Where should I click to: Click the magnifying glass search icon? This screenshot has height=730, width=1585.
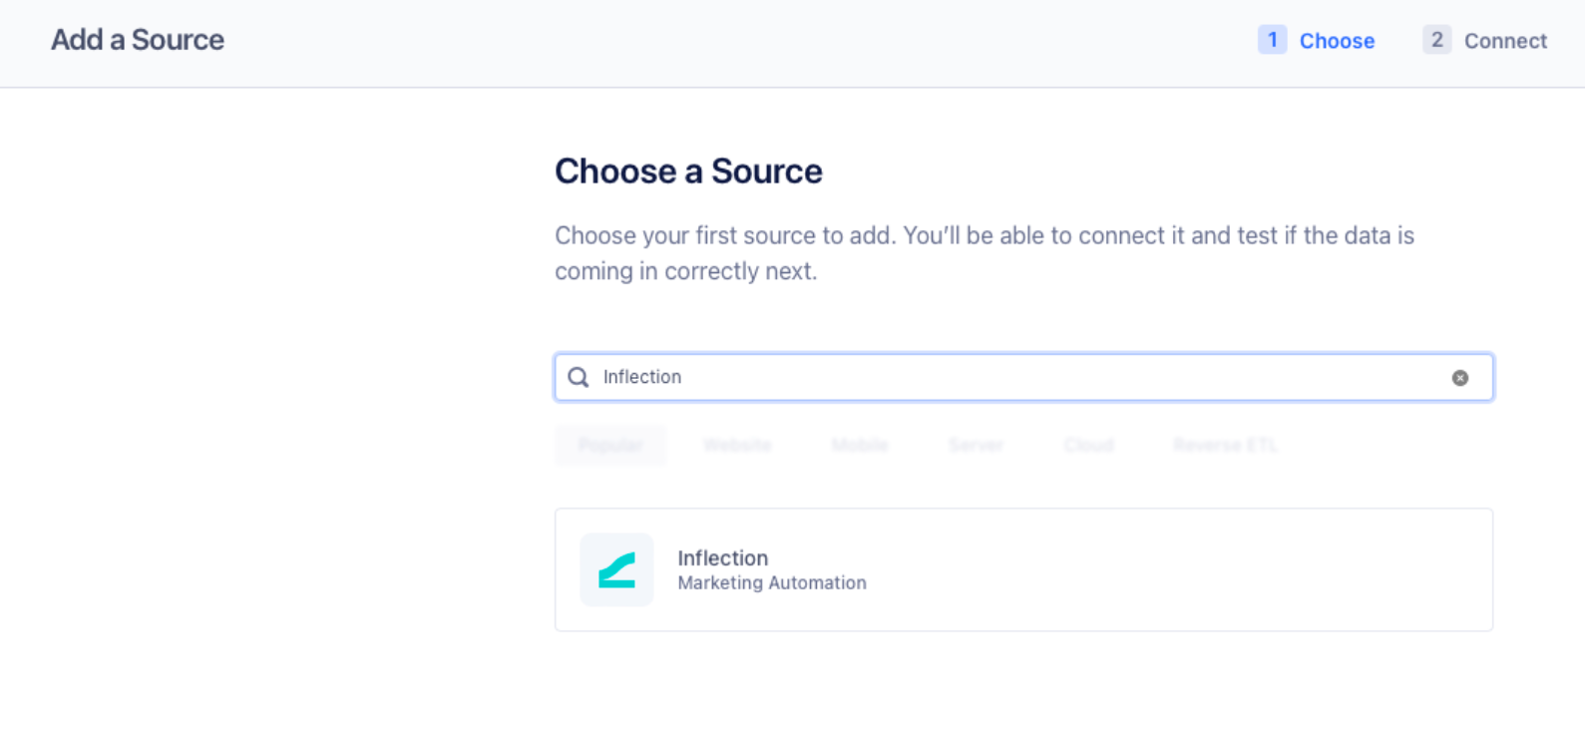[x=579, y=377]
